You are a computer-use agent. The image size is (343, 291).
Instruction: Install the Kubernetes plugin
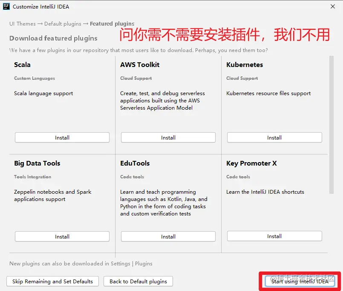pos(274,137)
